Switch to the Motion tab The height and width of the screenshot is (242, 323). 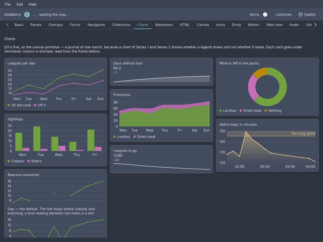pos(254,25)
